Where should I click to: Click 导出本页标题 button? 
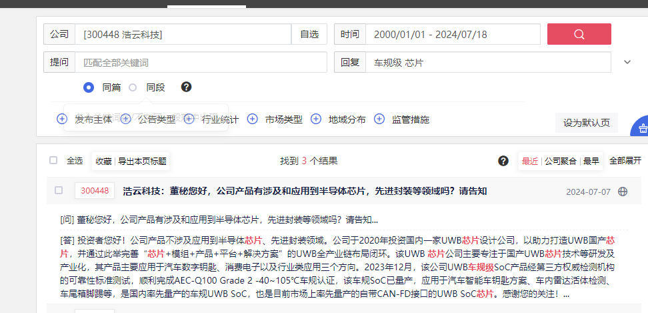coord(142,161)
